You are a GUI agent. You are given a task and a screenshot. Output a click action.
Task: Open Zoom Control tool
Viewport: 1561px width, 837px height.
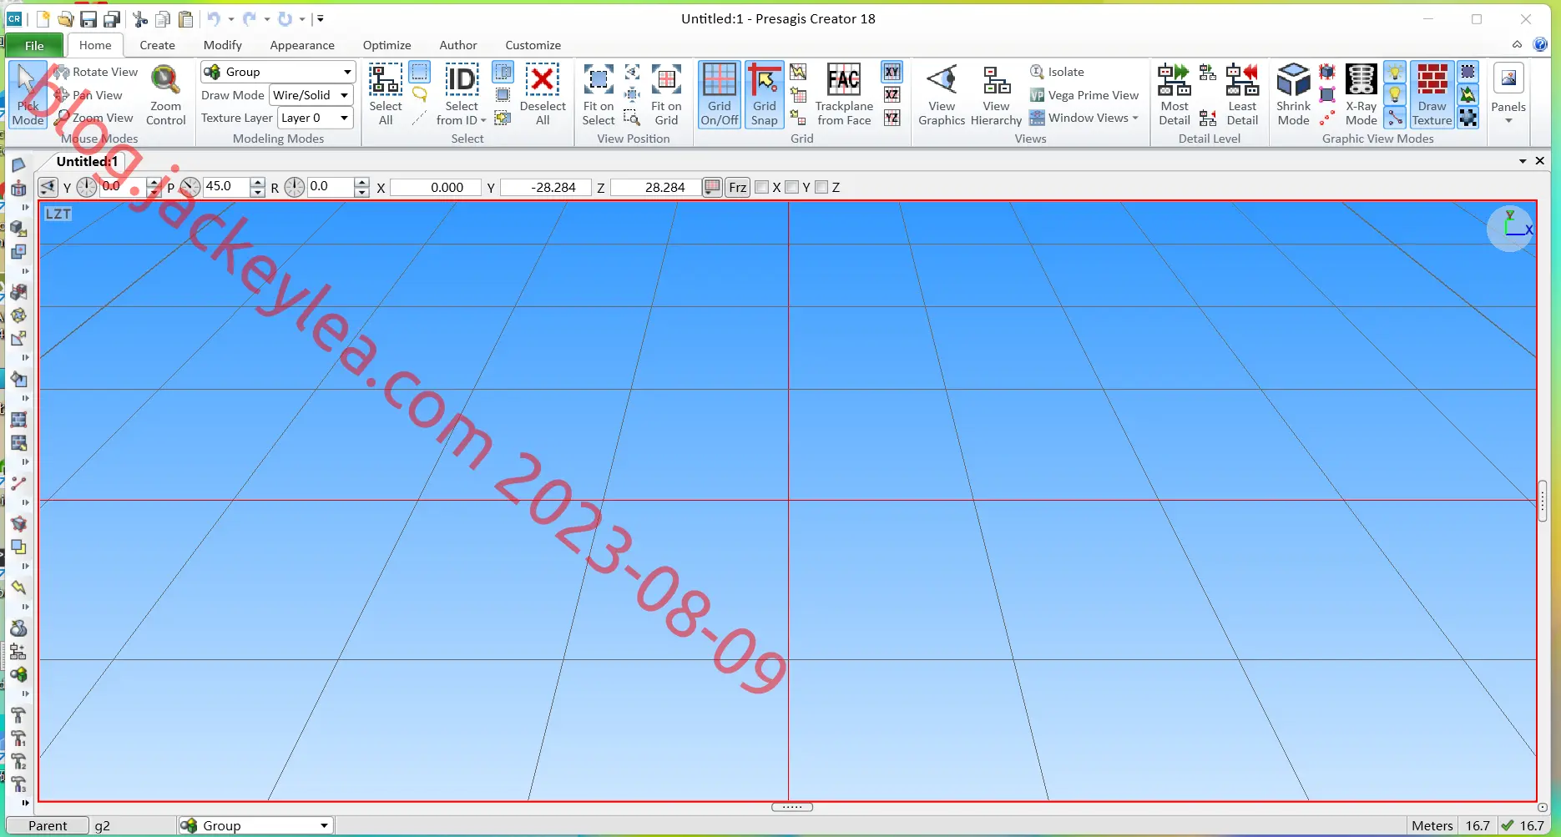tap(165, 94)
